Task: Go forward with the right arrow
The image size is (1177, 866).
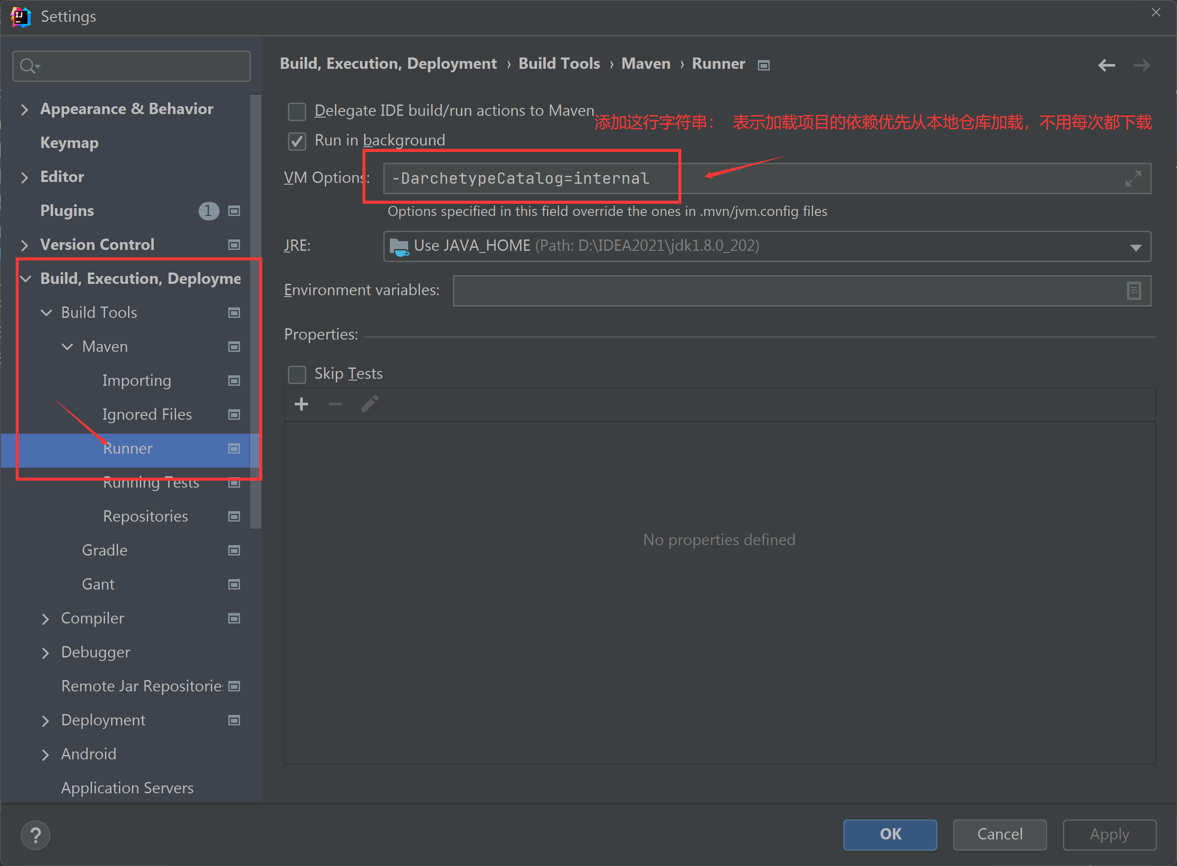Action: 1141,65
